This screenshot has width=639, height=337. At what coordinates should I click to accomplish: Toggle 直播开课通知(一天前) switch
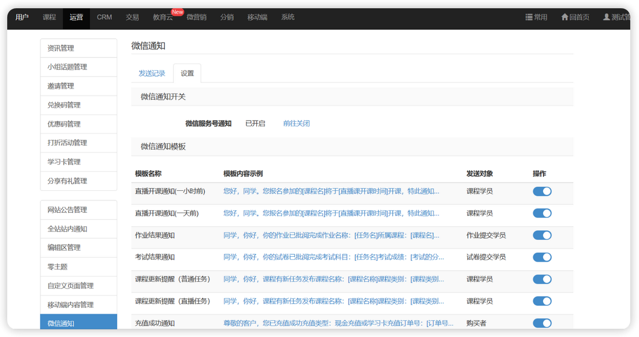click(x=542, y=213)
